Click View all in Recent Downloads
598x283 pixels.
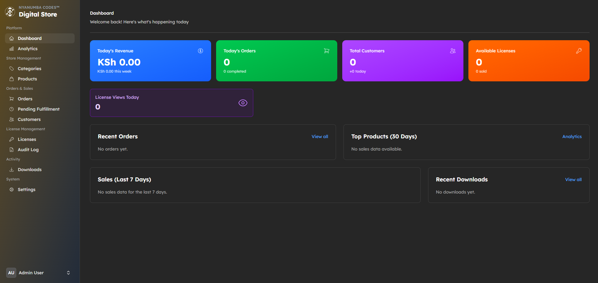pos(573,180)
